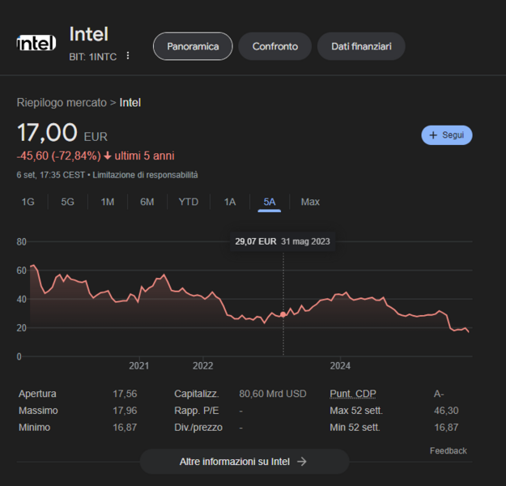Image resolution: width=506 pixels, height=486 pixels.
Task: Switch to the Confronto tab
Action: point(275,47)
